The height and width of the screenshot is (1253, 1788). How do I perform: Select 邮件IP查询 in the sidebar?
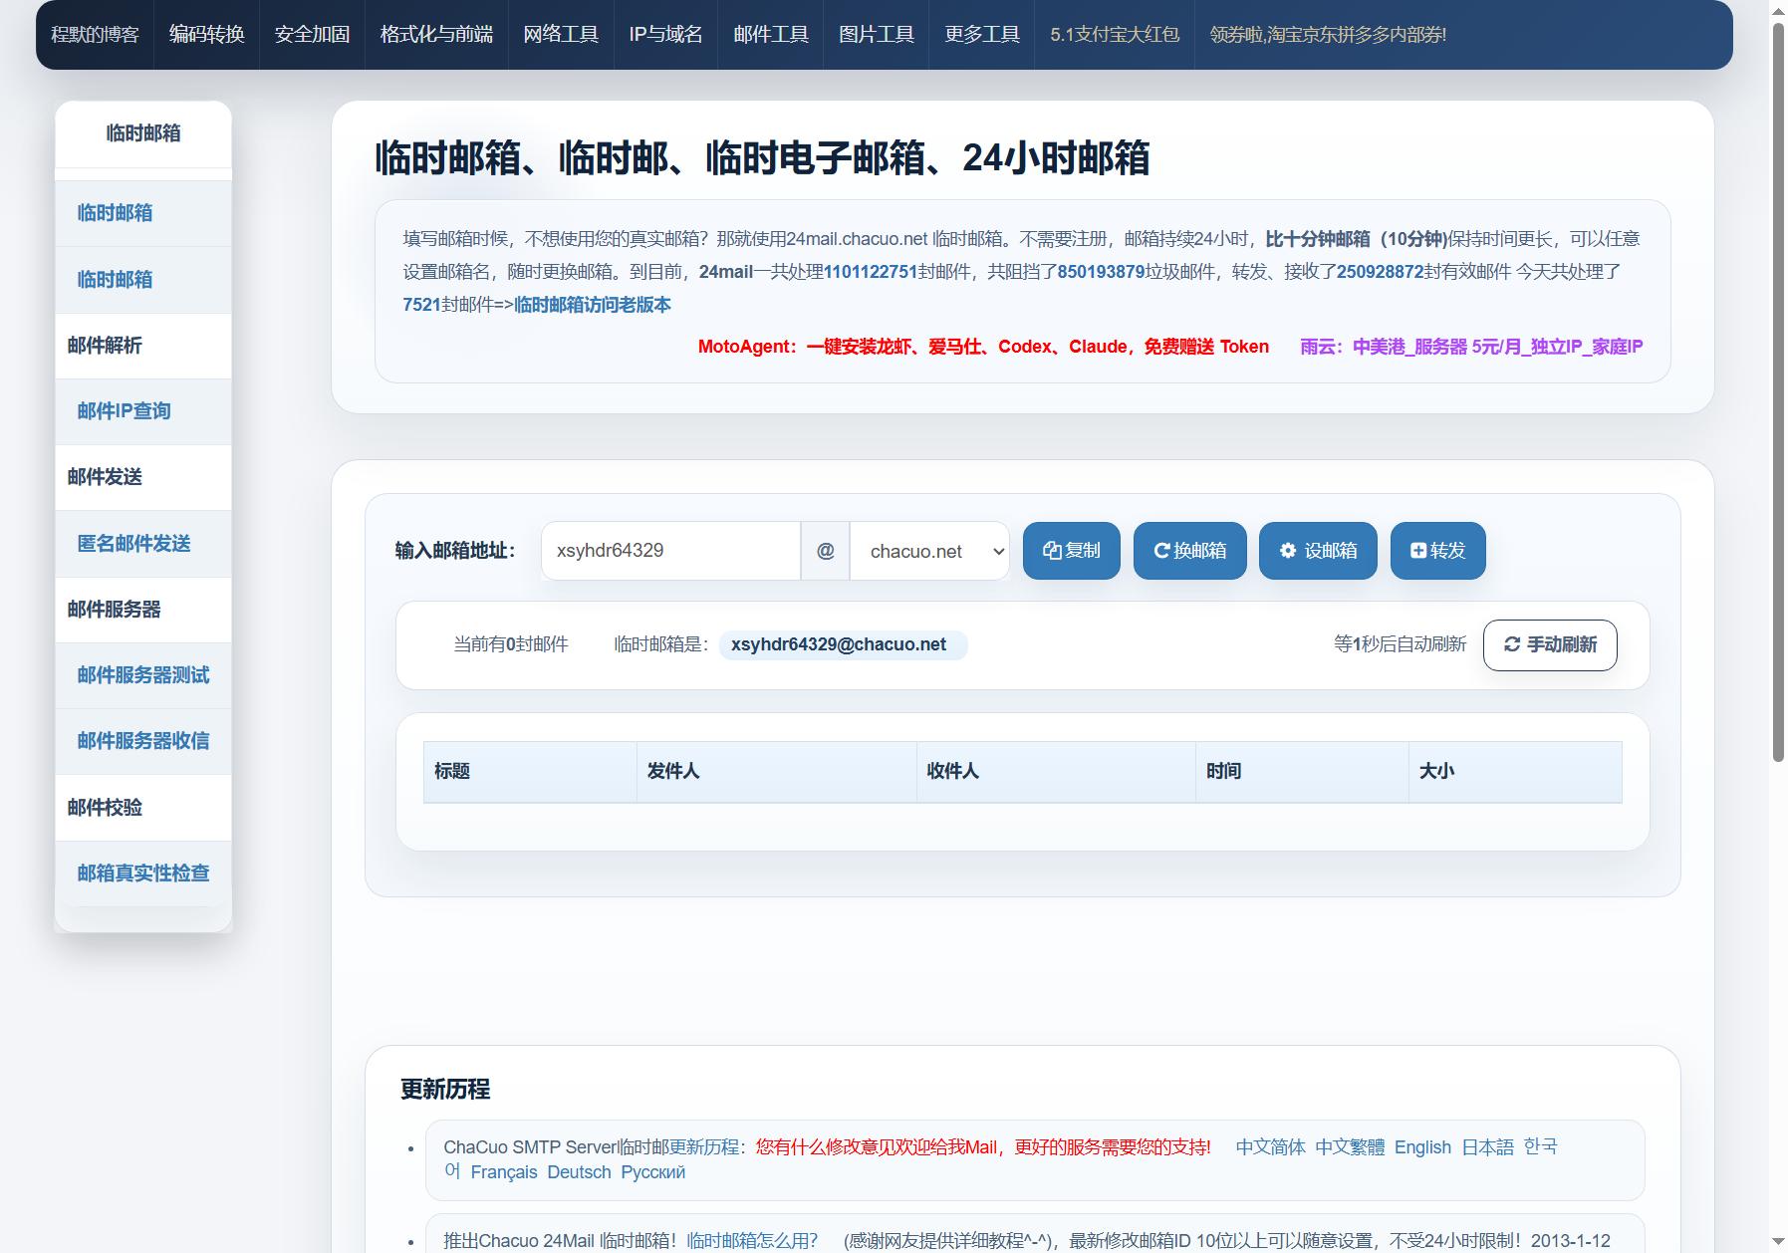coord(124,411)
